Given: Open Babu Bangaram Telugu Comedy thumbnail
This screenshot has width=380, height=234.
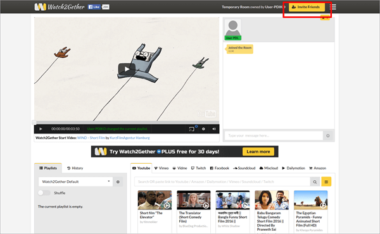Looking at the screenshot, I should click(272, 200).
